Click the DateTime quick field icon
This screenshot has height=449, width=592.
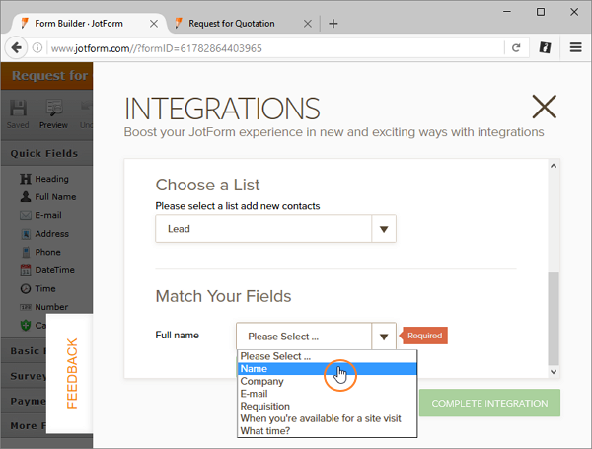pos(25,270)
